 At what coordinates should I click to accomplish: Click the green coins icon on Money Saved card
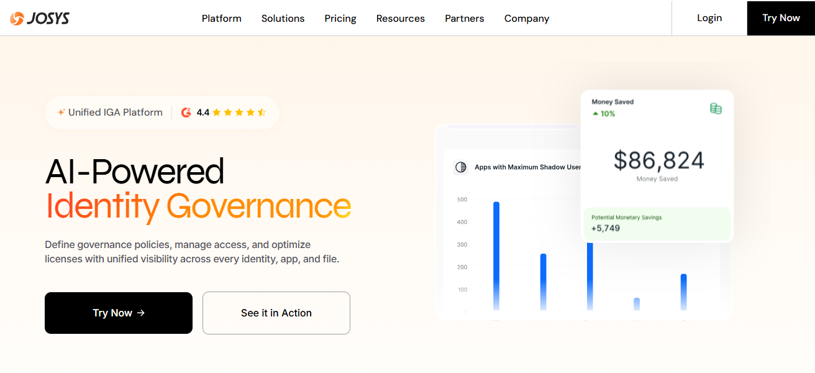point(716,109)
